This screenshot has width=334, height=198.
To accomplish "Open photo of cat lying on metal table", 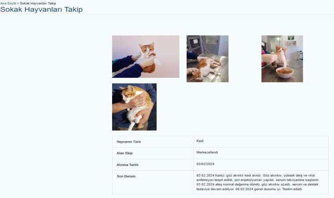I will (207, 59).
